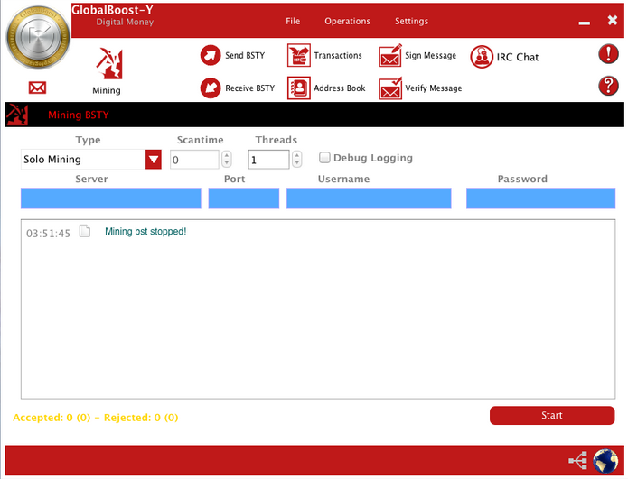Open the Transactions icon

299,55
